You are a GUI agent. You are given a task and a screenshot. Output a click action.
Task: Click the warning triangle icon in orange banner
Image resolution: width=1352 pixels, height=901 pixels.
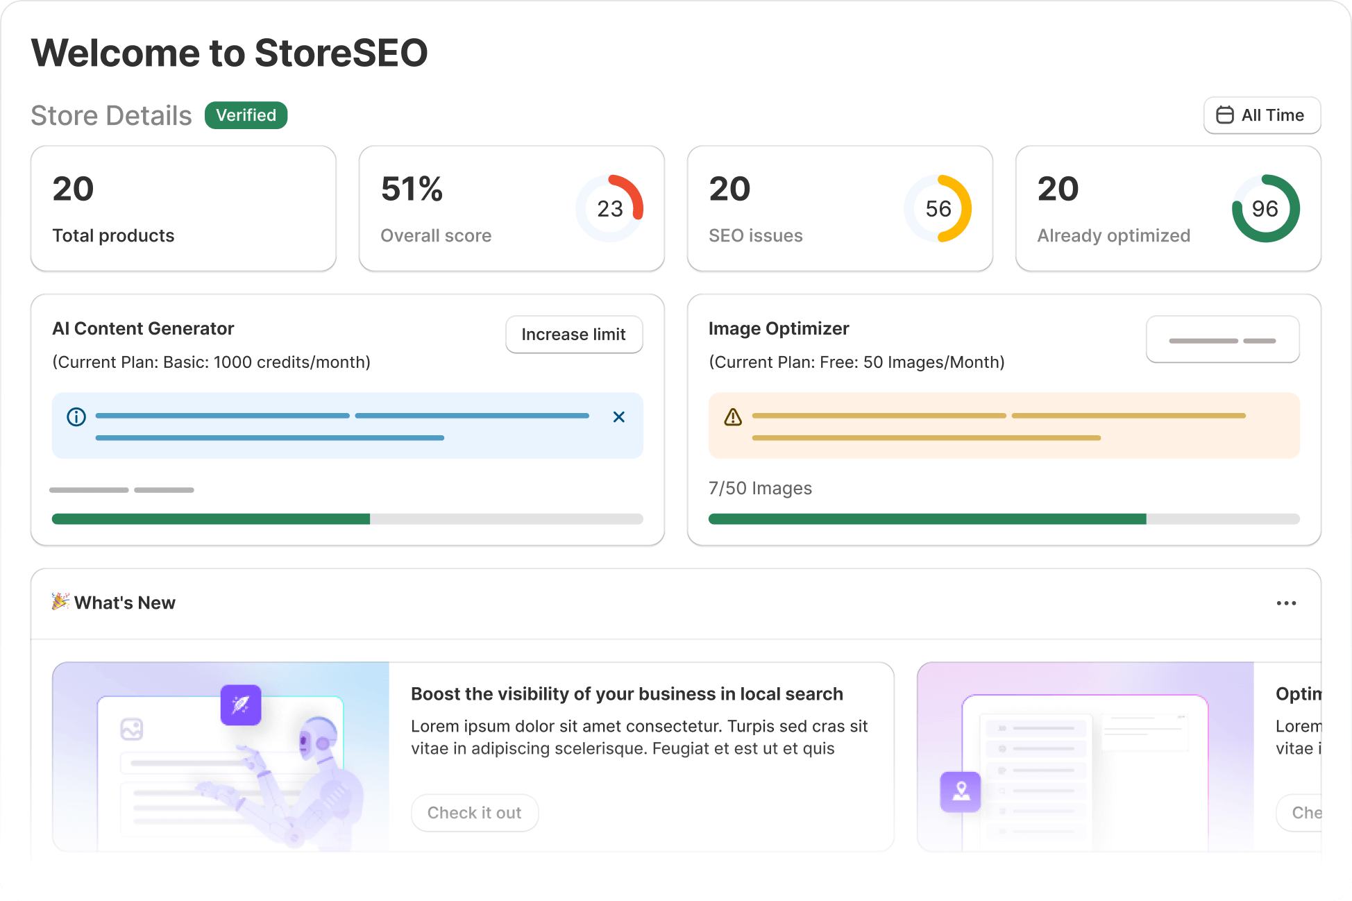coord(733,417)
